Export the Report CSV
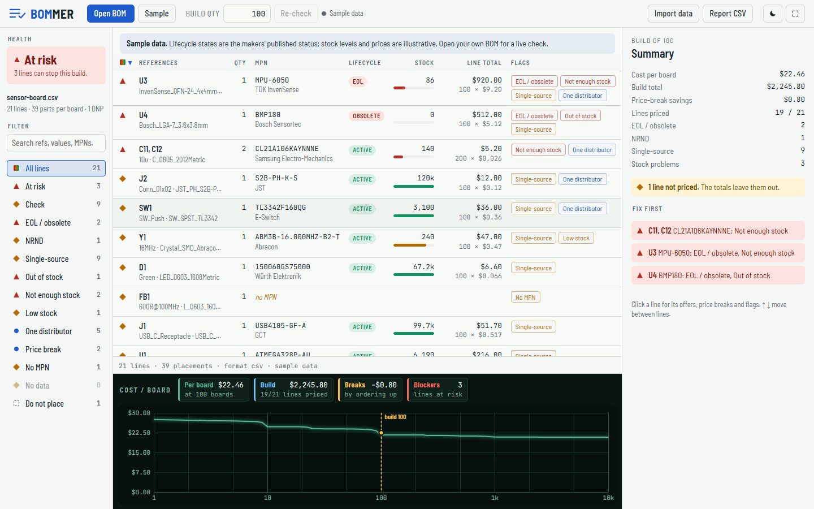814x509 pixels. (728, 14)
